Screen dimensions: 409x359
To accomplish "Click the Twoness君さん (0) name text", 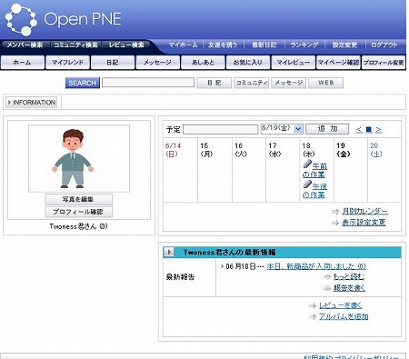I will pyautogui.click(x=78, y=226).
